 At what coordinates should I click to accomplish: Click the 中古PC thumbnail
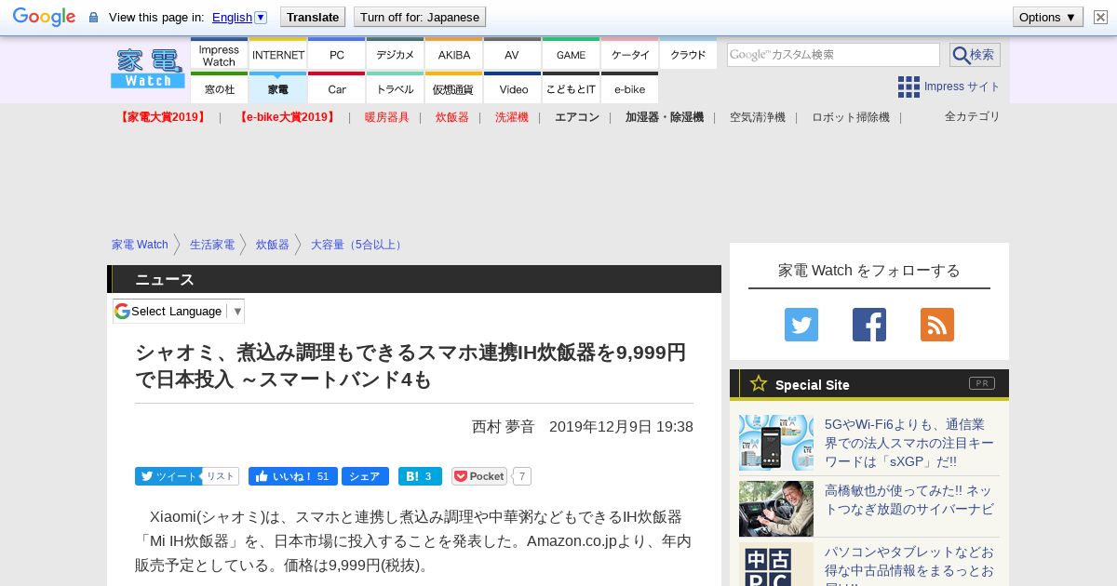point(776,566)
